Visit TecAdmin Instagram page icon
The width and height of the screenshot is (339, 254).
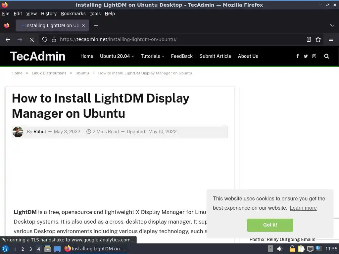[x=314, y=56]
